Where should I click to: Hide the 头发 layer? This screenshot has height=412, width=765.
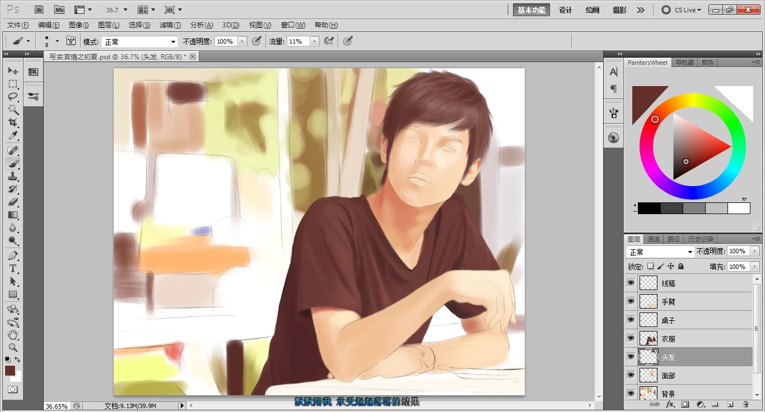(631, 357)
